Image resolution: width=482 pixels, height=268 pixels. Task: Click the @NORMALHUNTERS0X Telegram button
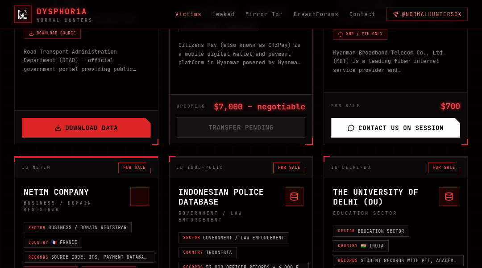(x=427, y=14)
